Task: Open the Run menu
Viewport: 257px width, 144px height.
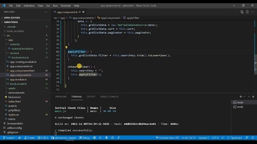Action: coord(55,6)
